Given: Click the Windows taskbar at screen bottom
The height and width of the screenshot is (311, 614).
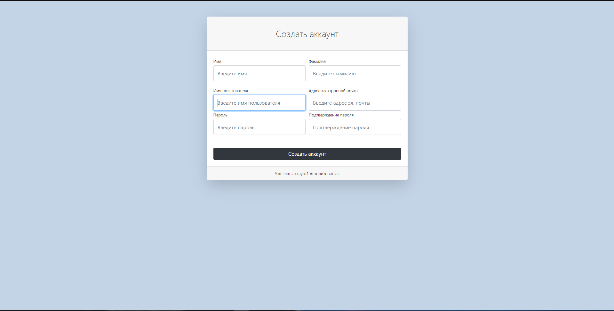Looking at the screenshot, I should pos(307,309).
